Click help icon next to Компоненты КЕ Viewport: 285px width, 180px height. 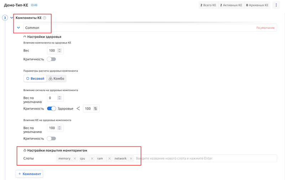[45, 18]
